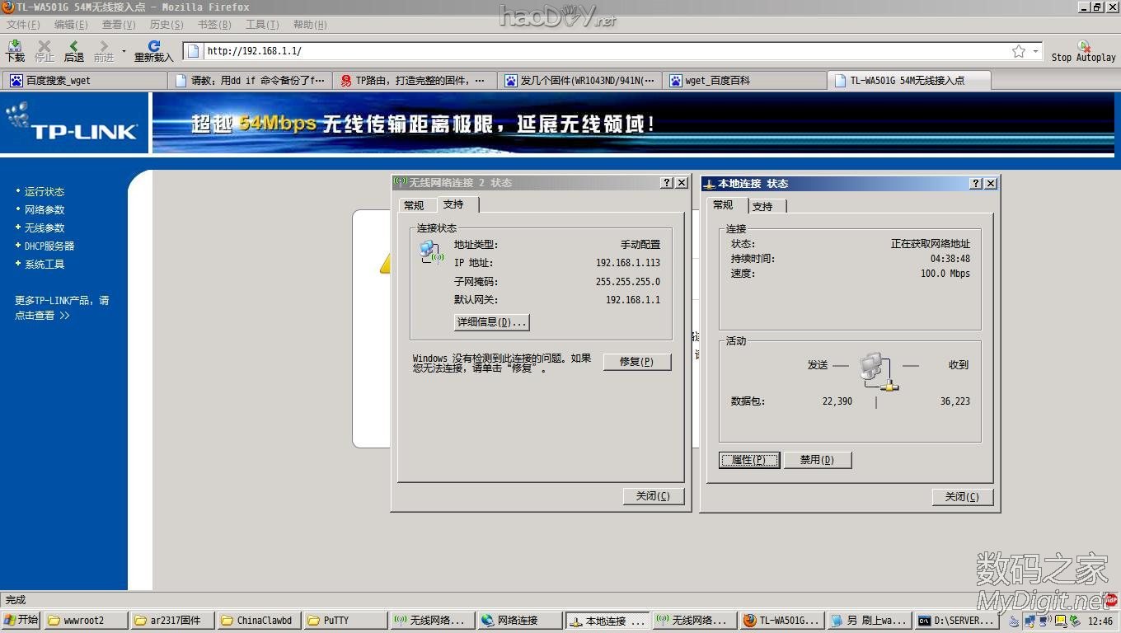
Task: Click the Back navigation arrow icon
Action: [74, 50]
